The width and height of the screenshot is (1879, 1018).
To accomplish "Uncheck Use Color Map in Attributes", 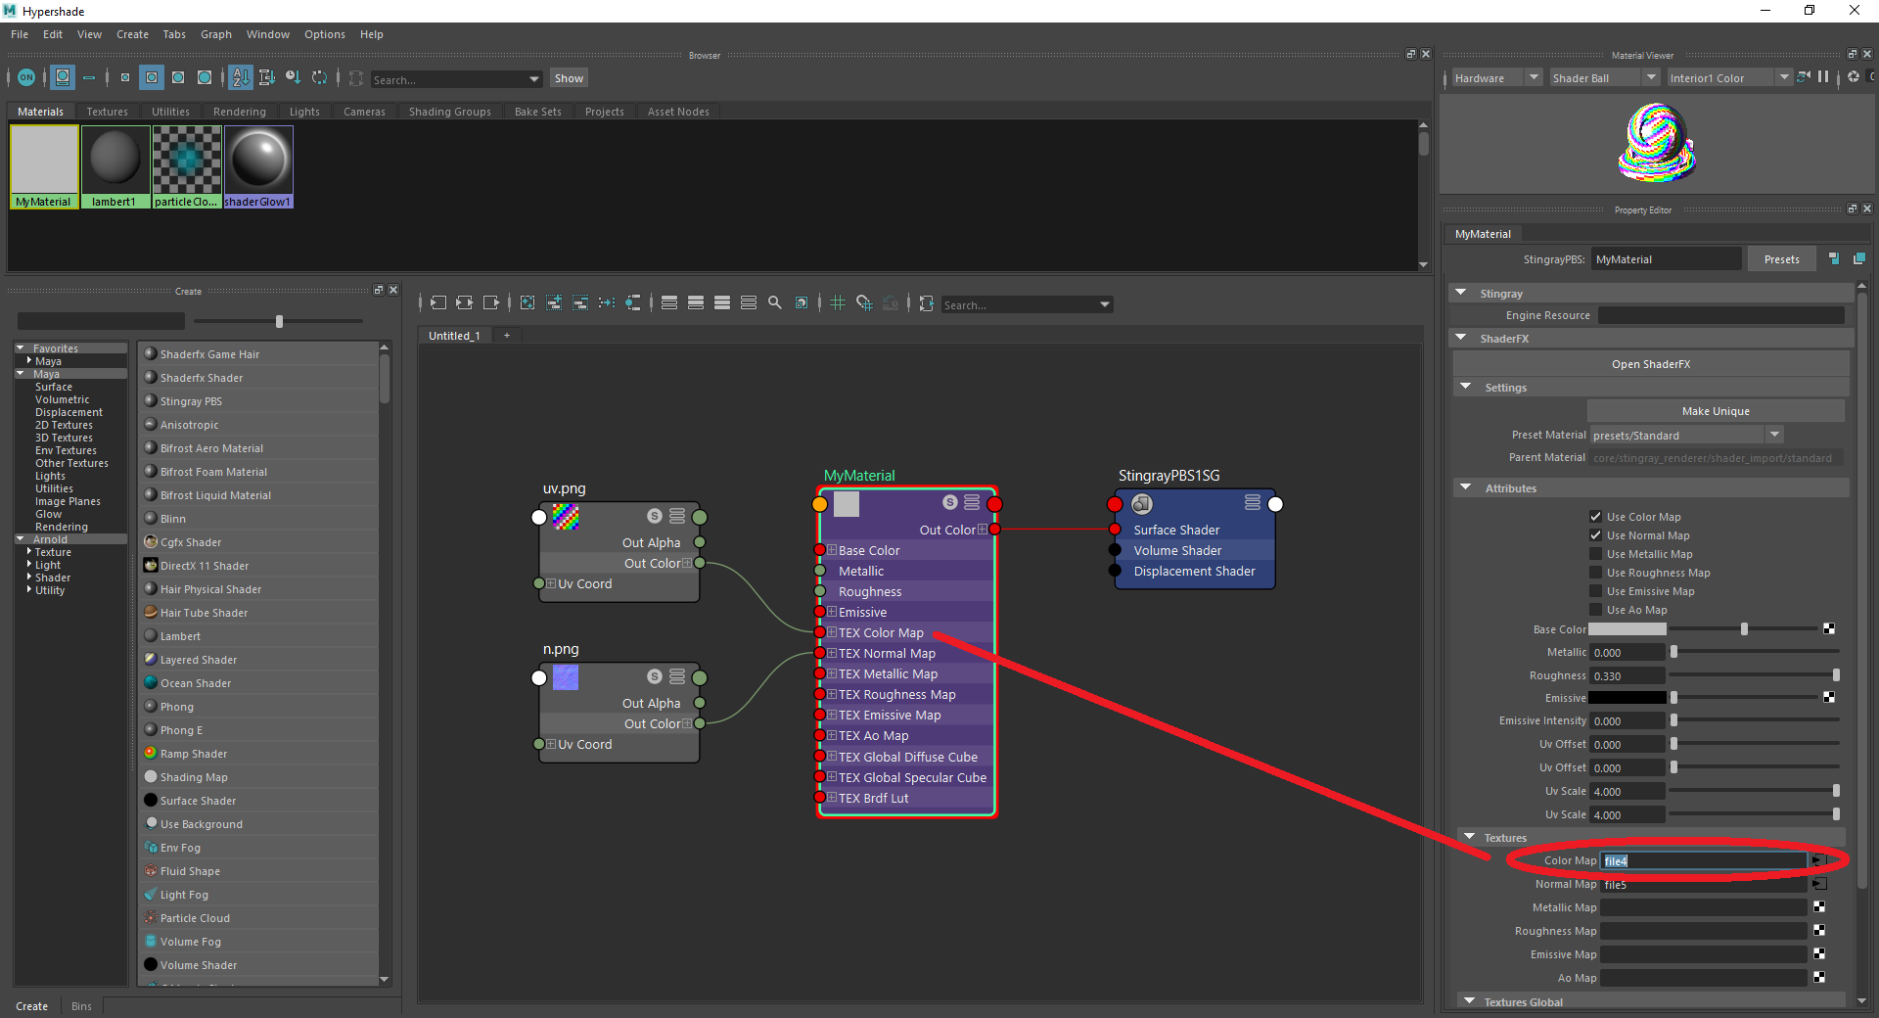I will click(1595, 516).
